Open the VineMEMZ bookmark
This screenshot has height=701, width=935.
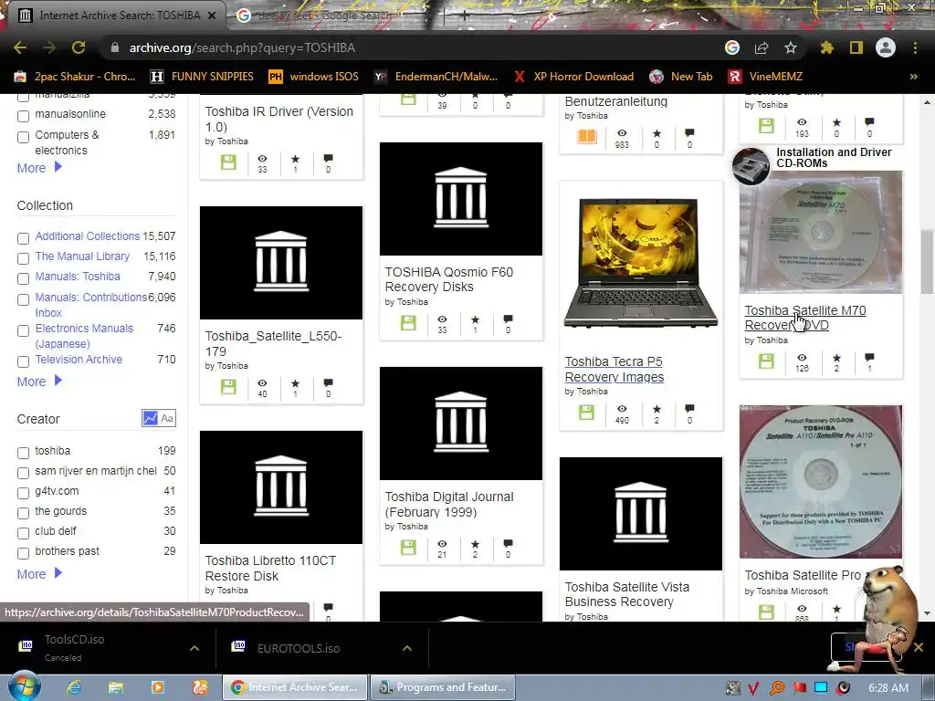point(766,77)
